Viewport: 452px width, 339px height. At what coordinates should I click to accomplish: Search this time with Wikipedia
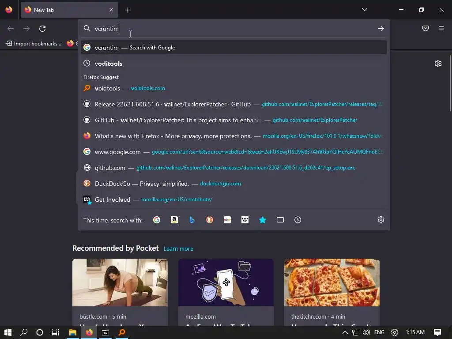245,220
